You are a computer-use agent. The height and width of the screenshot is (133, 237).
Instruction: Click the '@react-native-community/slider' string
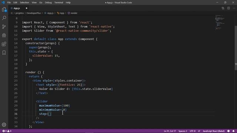(x=82, y=31)
